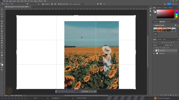Commit the crop with the checkmark
Viewport: 179px width, 100px height.
104,4
